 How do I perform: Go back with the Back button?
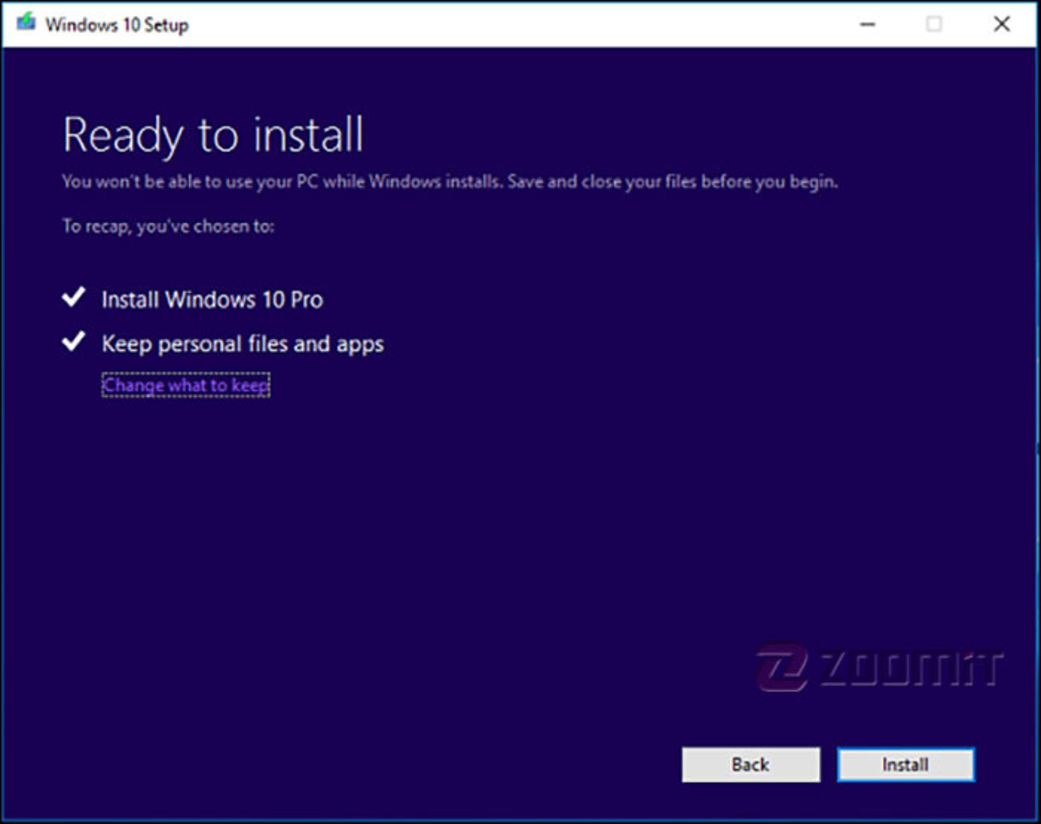(751, 764)
